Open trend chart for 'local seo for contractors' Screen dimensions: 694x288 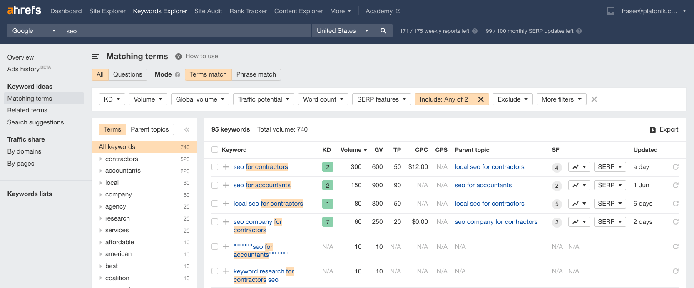[579, 204]
